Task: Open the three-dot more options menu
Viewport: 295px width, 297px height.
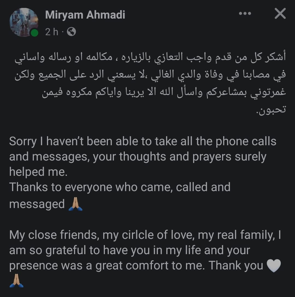Action: tap(245, 14)
